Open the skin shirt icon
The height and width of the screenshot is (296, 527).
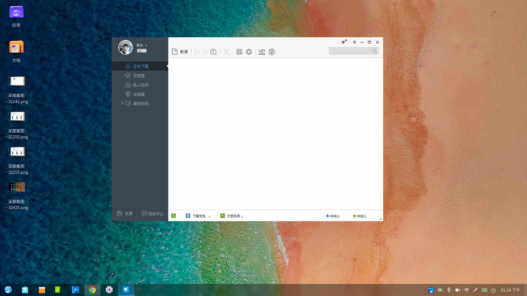pos(343,42)
